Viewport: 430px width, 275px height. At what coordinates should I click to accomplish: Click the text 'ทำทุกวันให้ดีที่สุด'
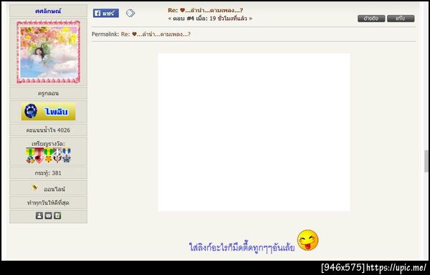[x=48, y=203]
